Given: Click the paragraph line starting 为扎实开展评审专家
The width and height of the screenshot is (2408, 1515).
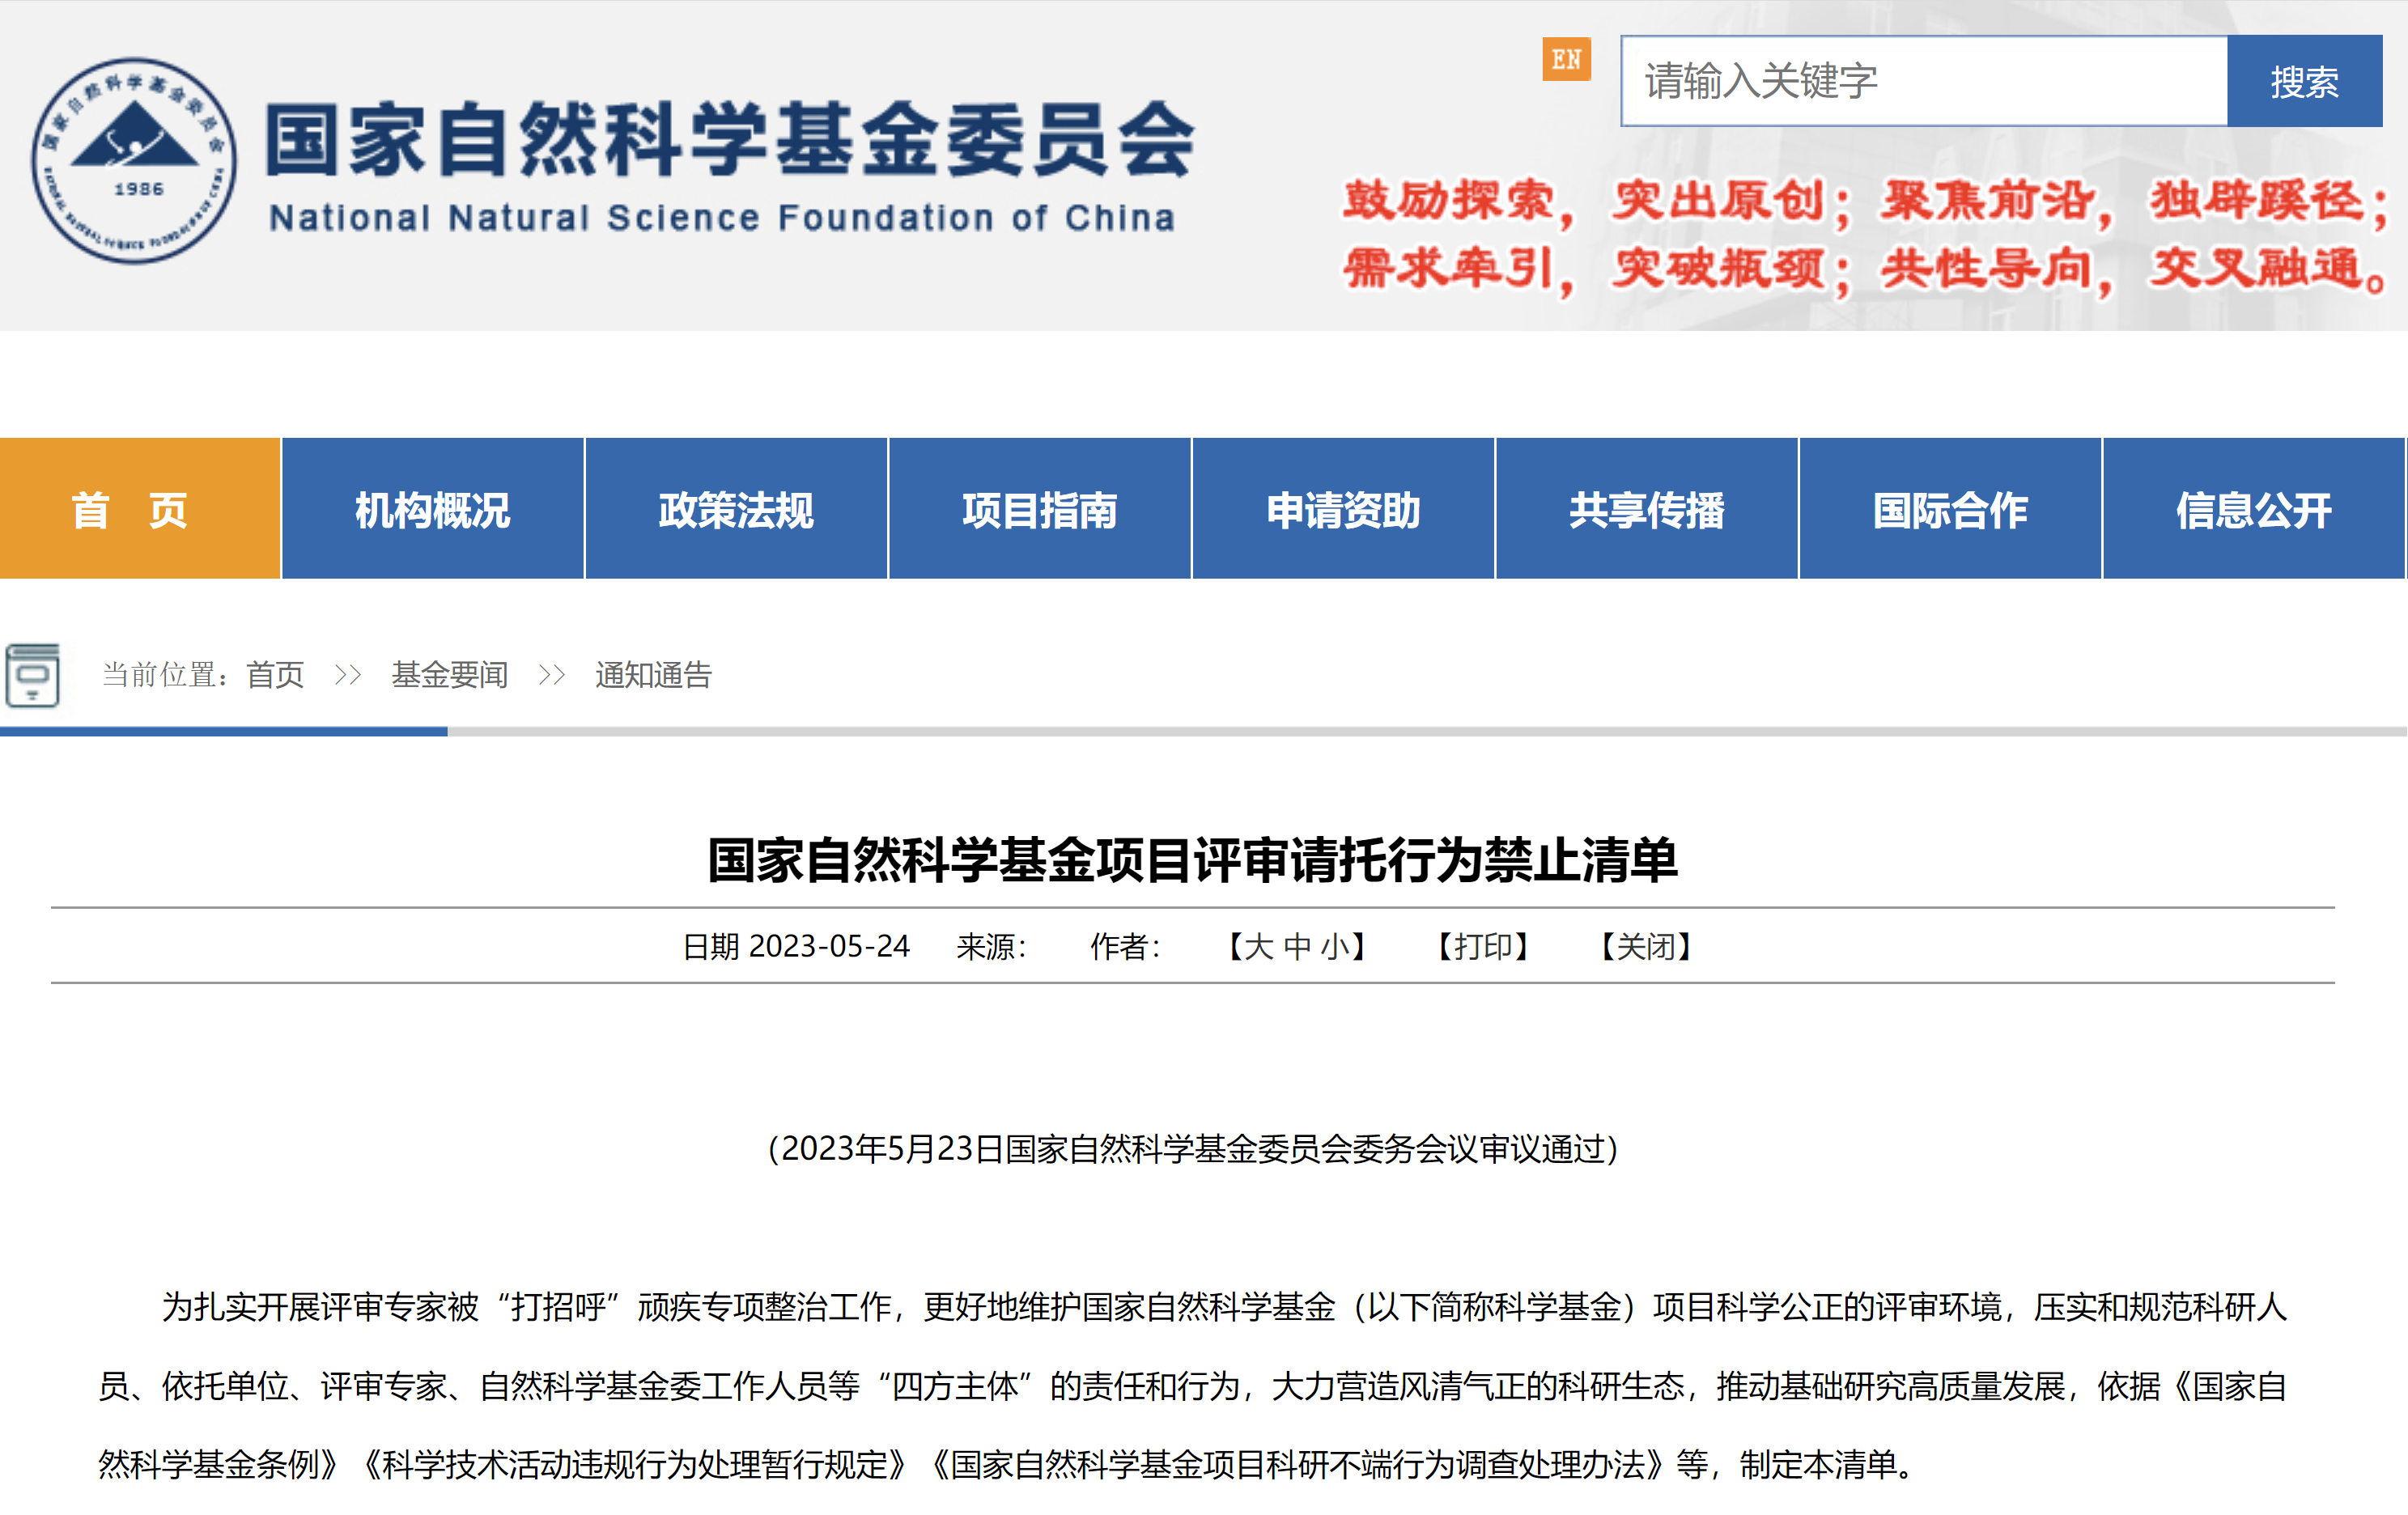Looking at the screenshot, I should (1224, 1307).
